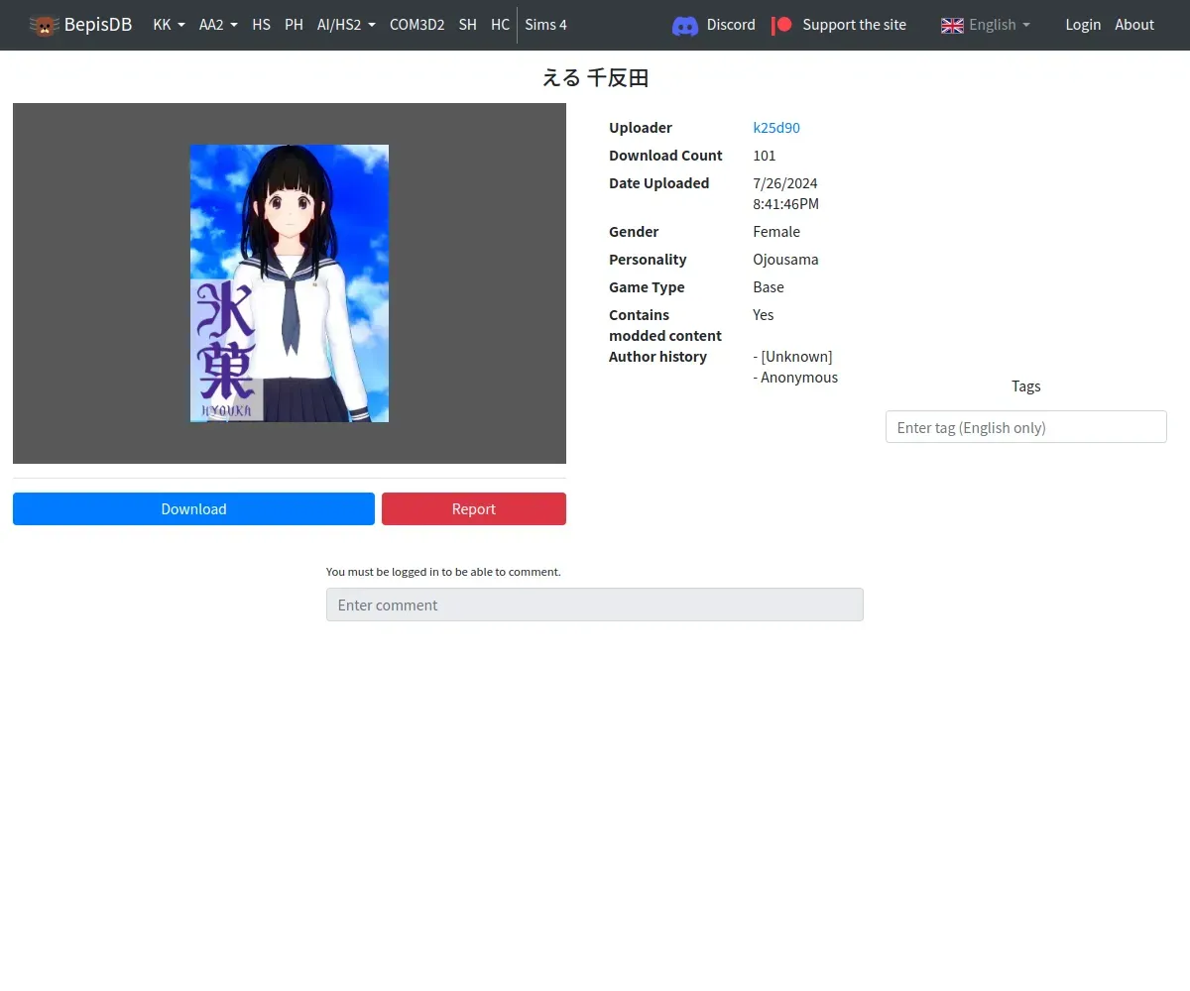Open the About page
This screenshot has width=1190, height=991.
click(x=1134, y=25)
